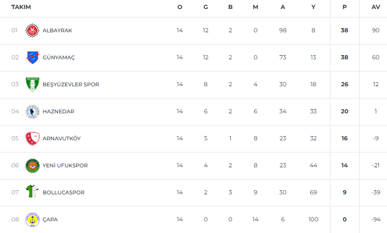The height and width of the screenshot is (233, 387).
Task: Click the Bollucaspor jersey icon
Action: point(32,192)
